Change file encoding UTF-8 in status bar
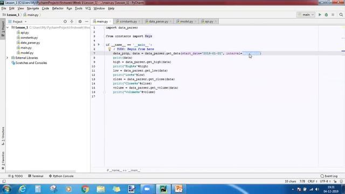The width and height of the screenshot is (345, 194). (325, 182)
